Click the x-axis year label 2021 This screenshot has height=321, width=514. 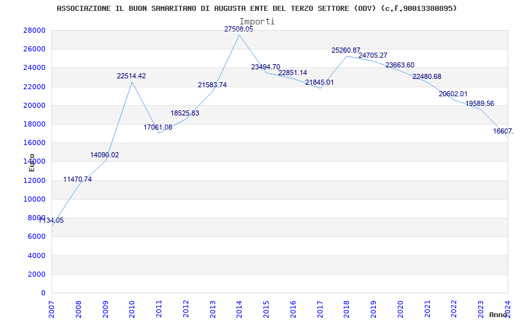[x=427, y=309]
